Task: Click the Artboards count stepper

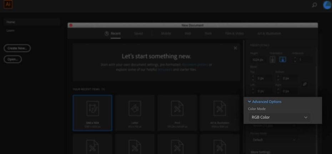Action: pos(295,60)
